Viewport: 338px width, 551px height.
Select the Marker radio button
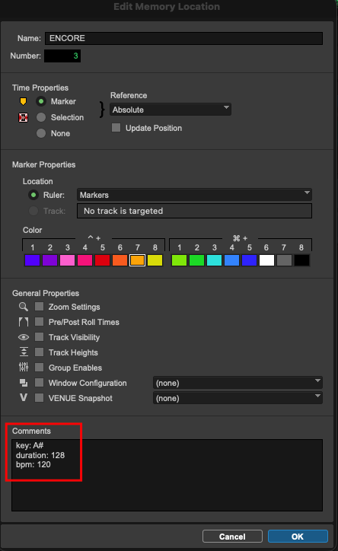(41, 101)
